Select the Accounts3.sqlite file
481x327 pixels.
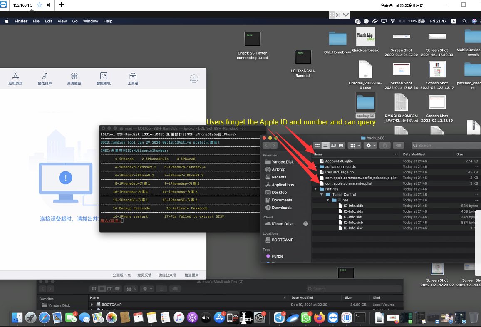pos(339,161)
